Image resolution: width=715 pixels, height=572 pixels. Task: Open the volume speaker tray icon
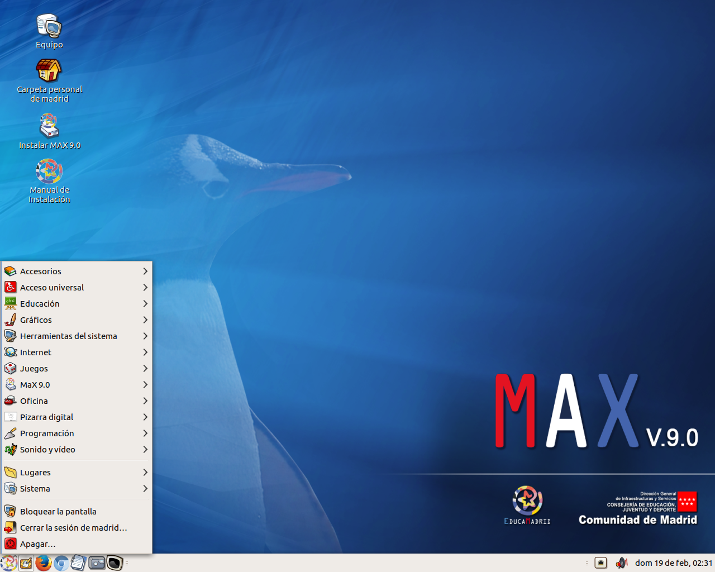[x=621, y=563]
